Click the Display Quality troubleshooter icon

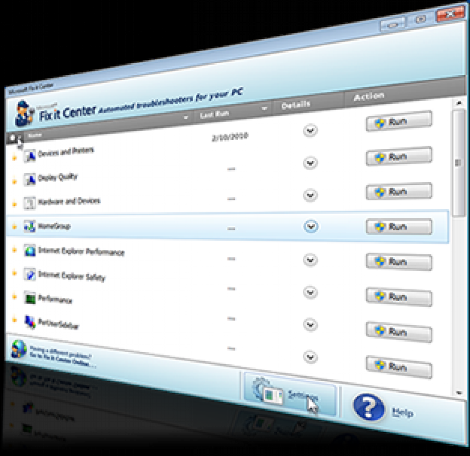(30, 179)
